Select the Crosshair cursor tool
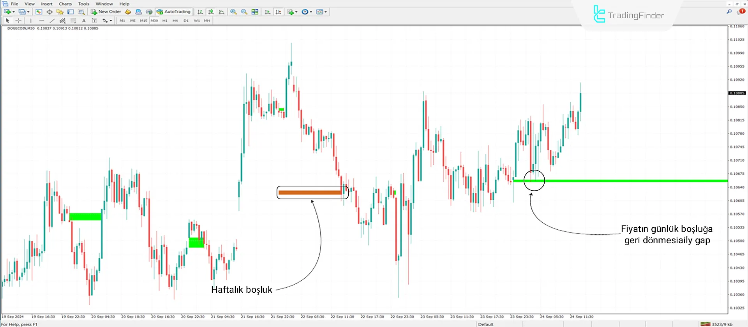748x327 pixels. 18,21
